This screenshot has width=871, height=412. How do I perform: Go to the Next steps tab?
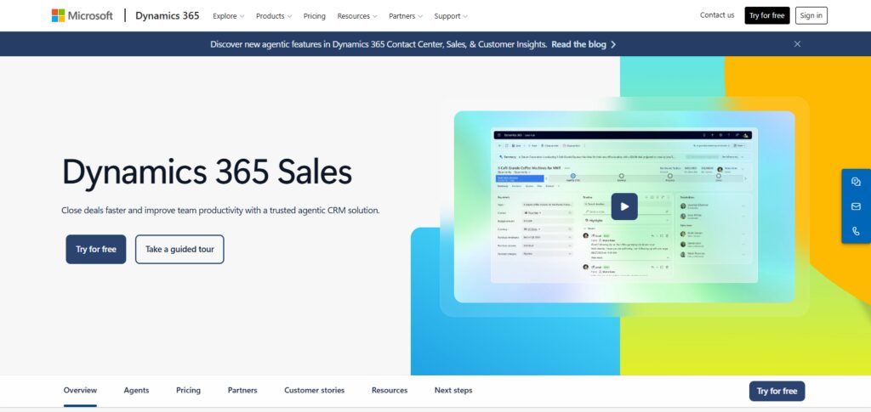453,391
